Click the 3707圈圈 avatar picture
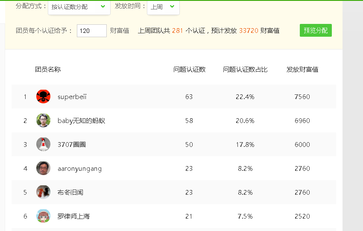This screenshot has height=231, width=363. click(43, 144)
